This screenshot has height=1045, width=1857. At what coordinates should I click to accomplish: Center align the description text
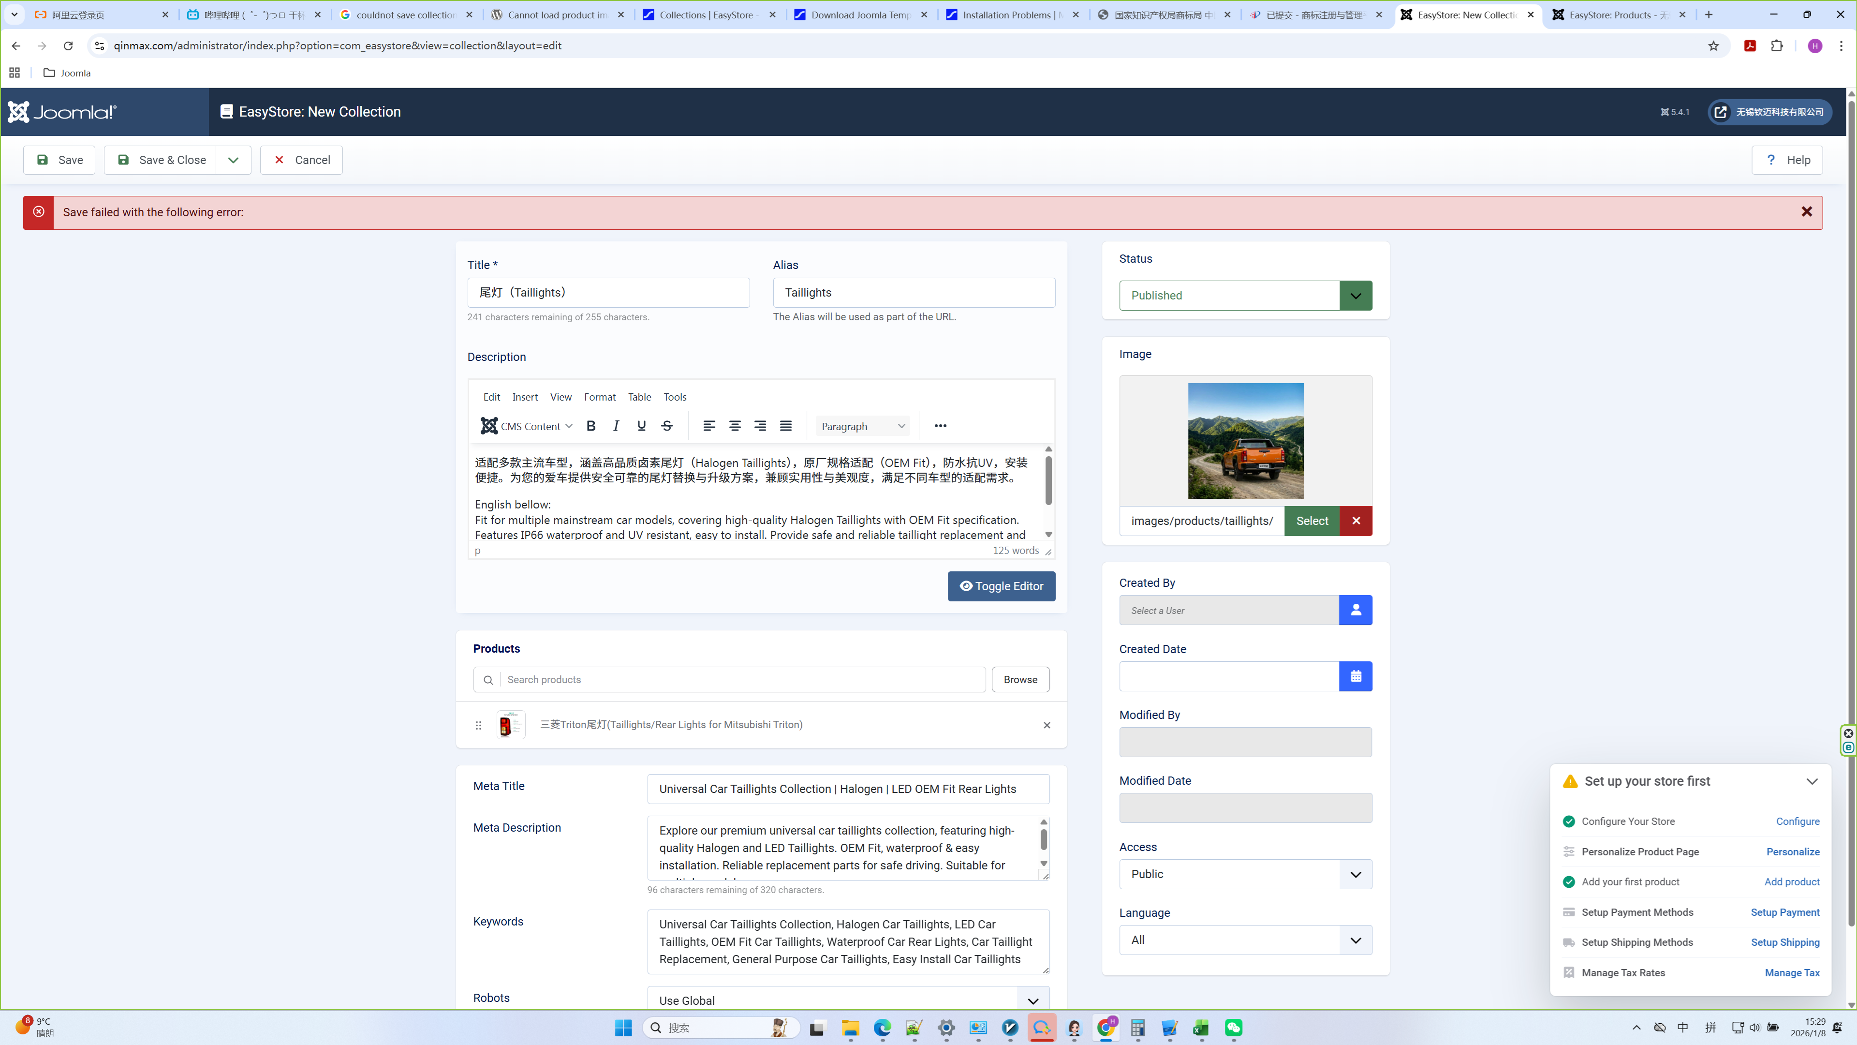[735, 426]
